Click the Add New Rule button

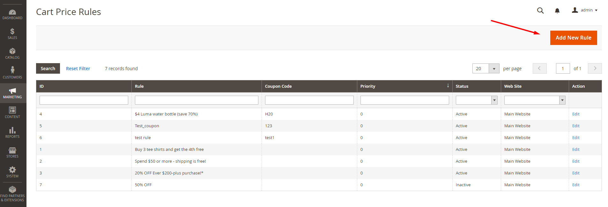click(x=573, y=38)
